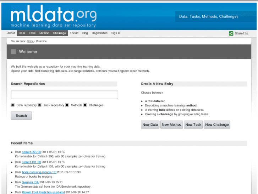Click the 'Choose between' text
Screen dimensions: 258x194
(x=152, y=93)
